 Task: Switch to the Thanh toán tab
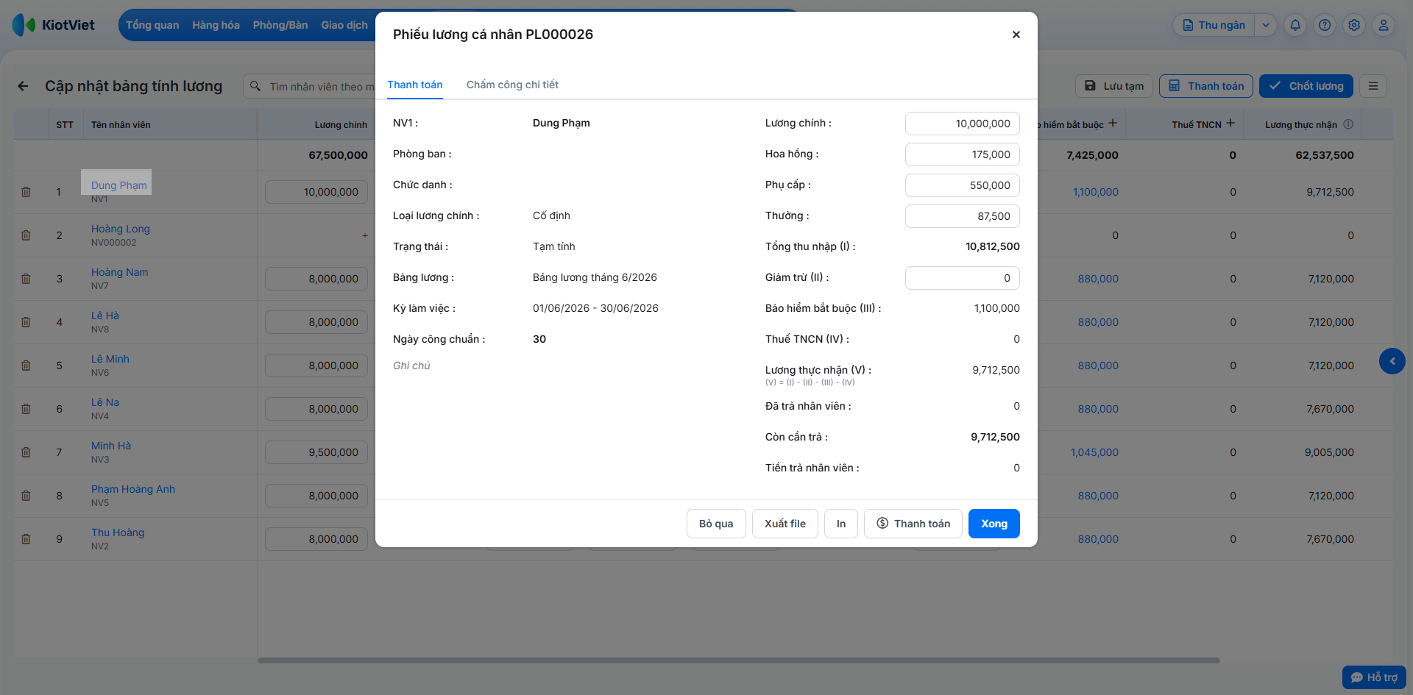click(415, 85)
